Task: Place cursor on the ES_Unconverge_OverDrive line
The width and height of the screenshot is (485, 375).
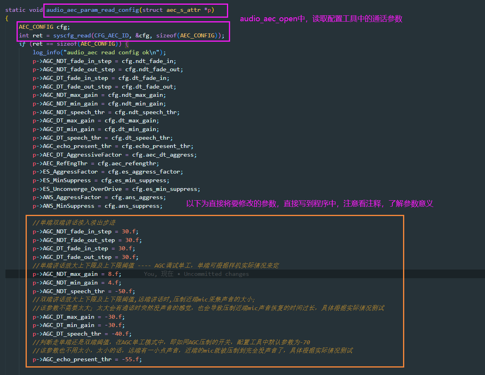Action: pyautogui.click(x=117, y=189)
